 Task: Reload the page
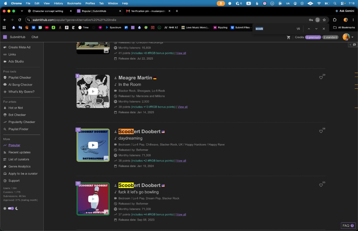pos(20,20)
